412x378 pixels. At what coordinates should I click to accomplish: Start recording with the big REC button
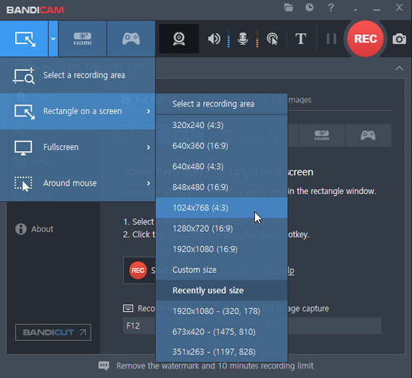365,38
